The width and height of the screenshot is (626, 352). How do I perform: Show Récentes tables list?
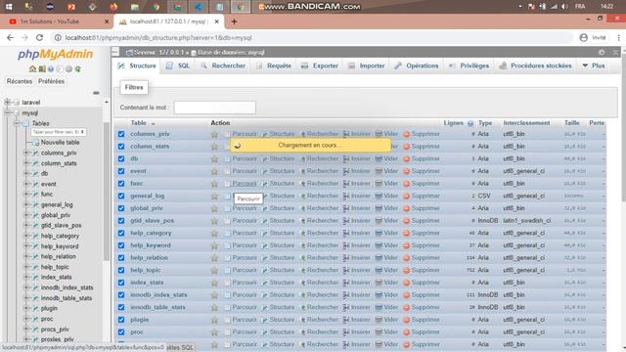(20, 81)
